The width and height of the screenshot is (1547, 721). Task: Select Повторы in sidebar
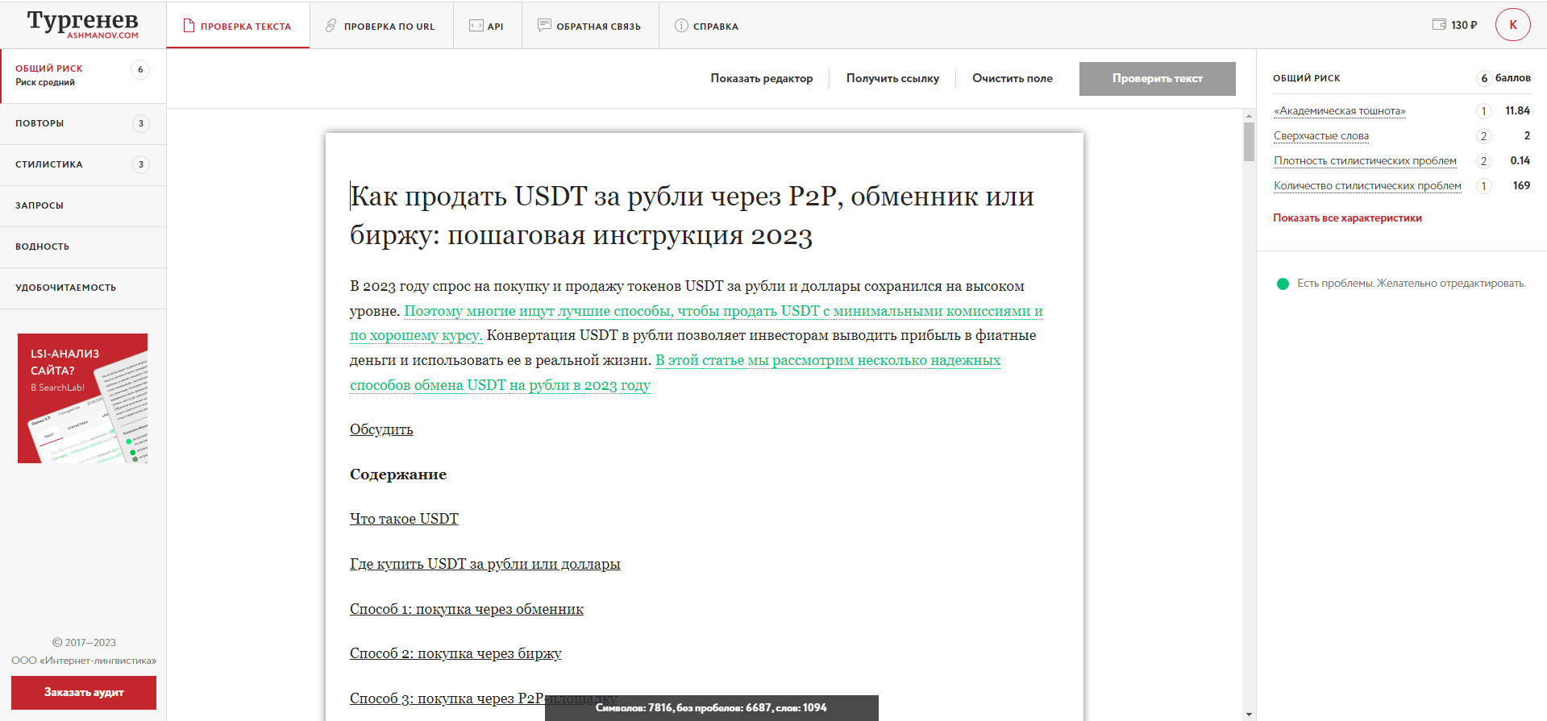83,123
